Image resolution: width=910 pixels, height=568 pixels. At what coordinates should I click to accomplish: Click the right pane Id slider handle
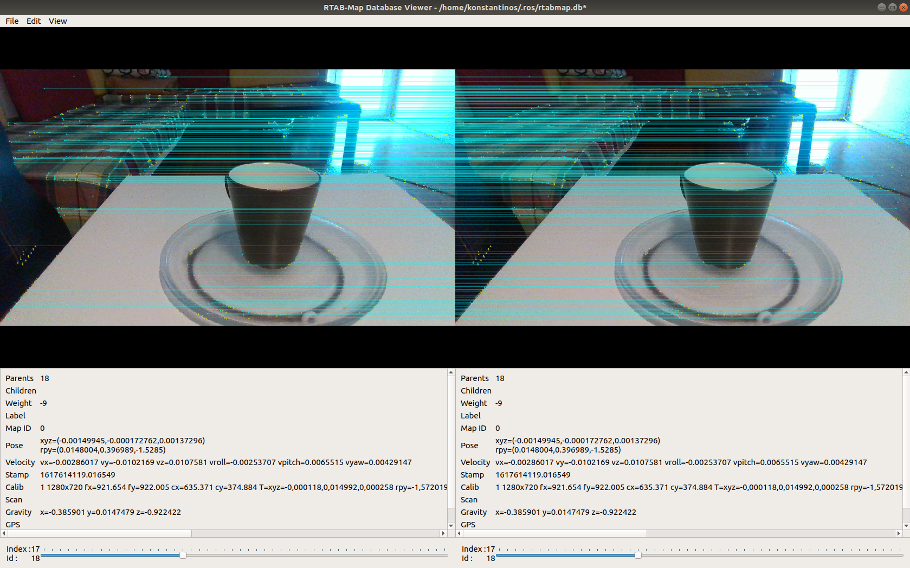639,556
